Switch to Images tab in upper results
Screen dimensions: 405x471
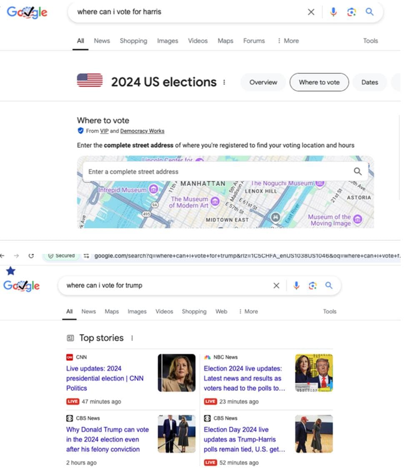click(x=167, y=41)
